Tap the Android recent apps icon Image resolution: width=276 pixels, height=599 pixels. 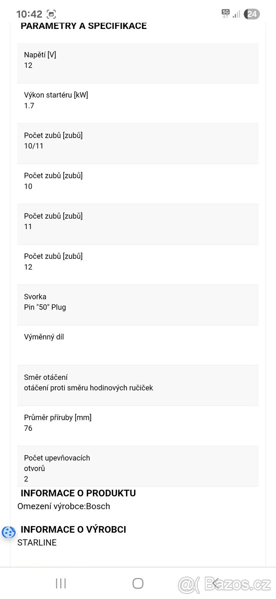(x=61, y=583)
